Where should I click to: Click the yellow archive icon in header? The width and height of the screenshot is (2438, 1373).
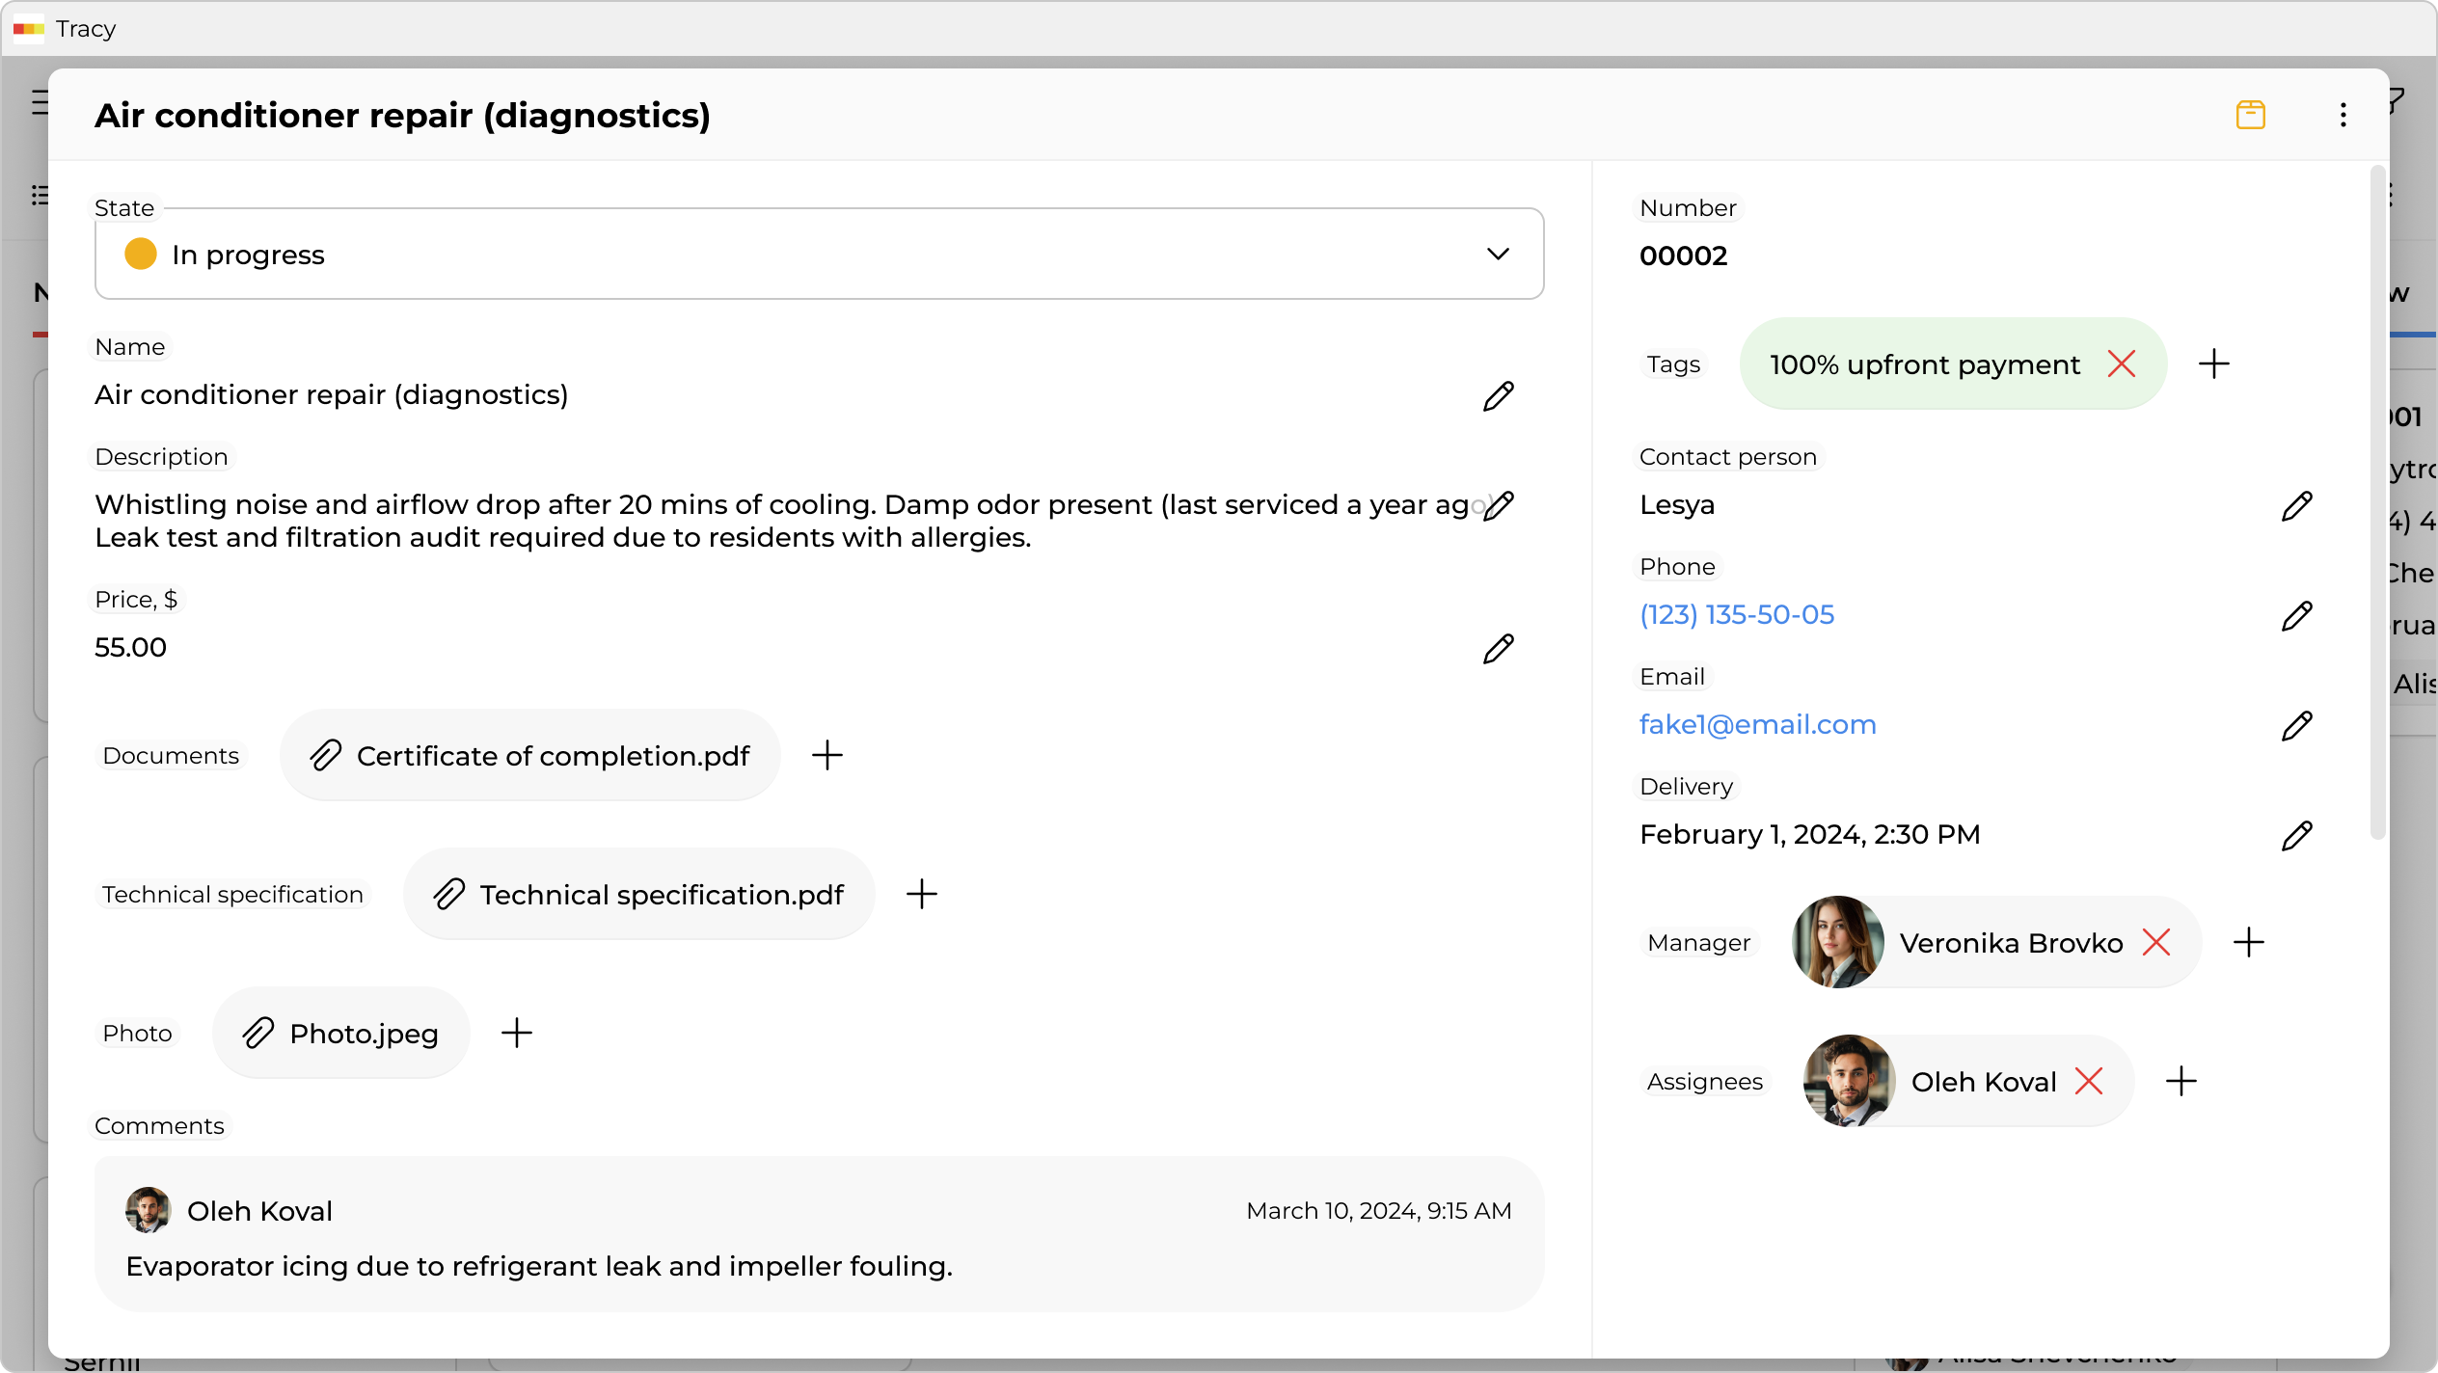coord(2250,115)
